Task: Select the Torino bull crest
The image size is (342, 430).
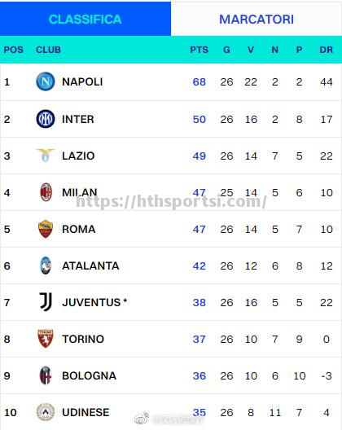Action: (46, 339)
